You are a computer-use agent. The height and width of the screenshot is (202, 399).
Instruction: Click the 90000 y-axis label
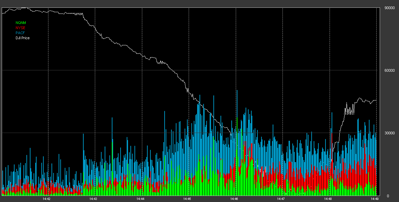(390, 8)
